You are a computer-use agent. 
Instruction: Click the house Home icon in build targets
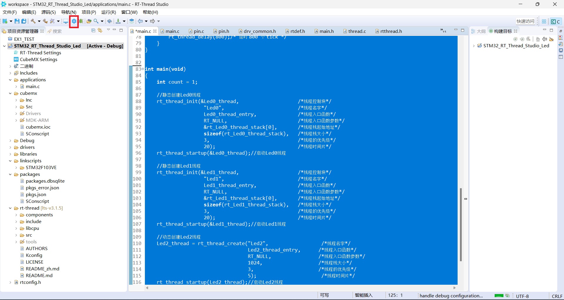[538, 39]
